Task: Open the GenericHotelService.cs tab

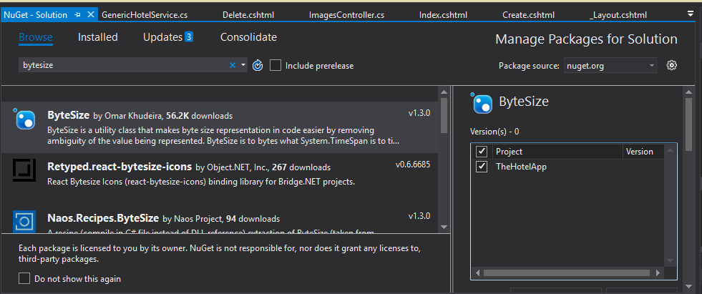Action: [145, 15]
